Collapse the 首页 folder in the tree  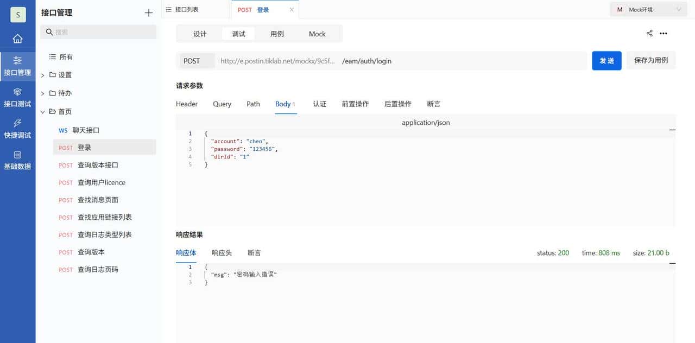[x=43, y=111]
